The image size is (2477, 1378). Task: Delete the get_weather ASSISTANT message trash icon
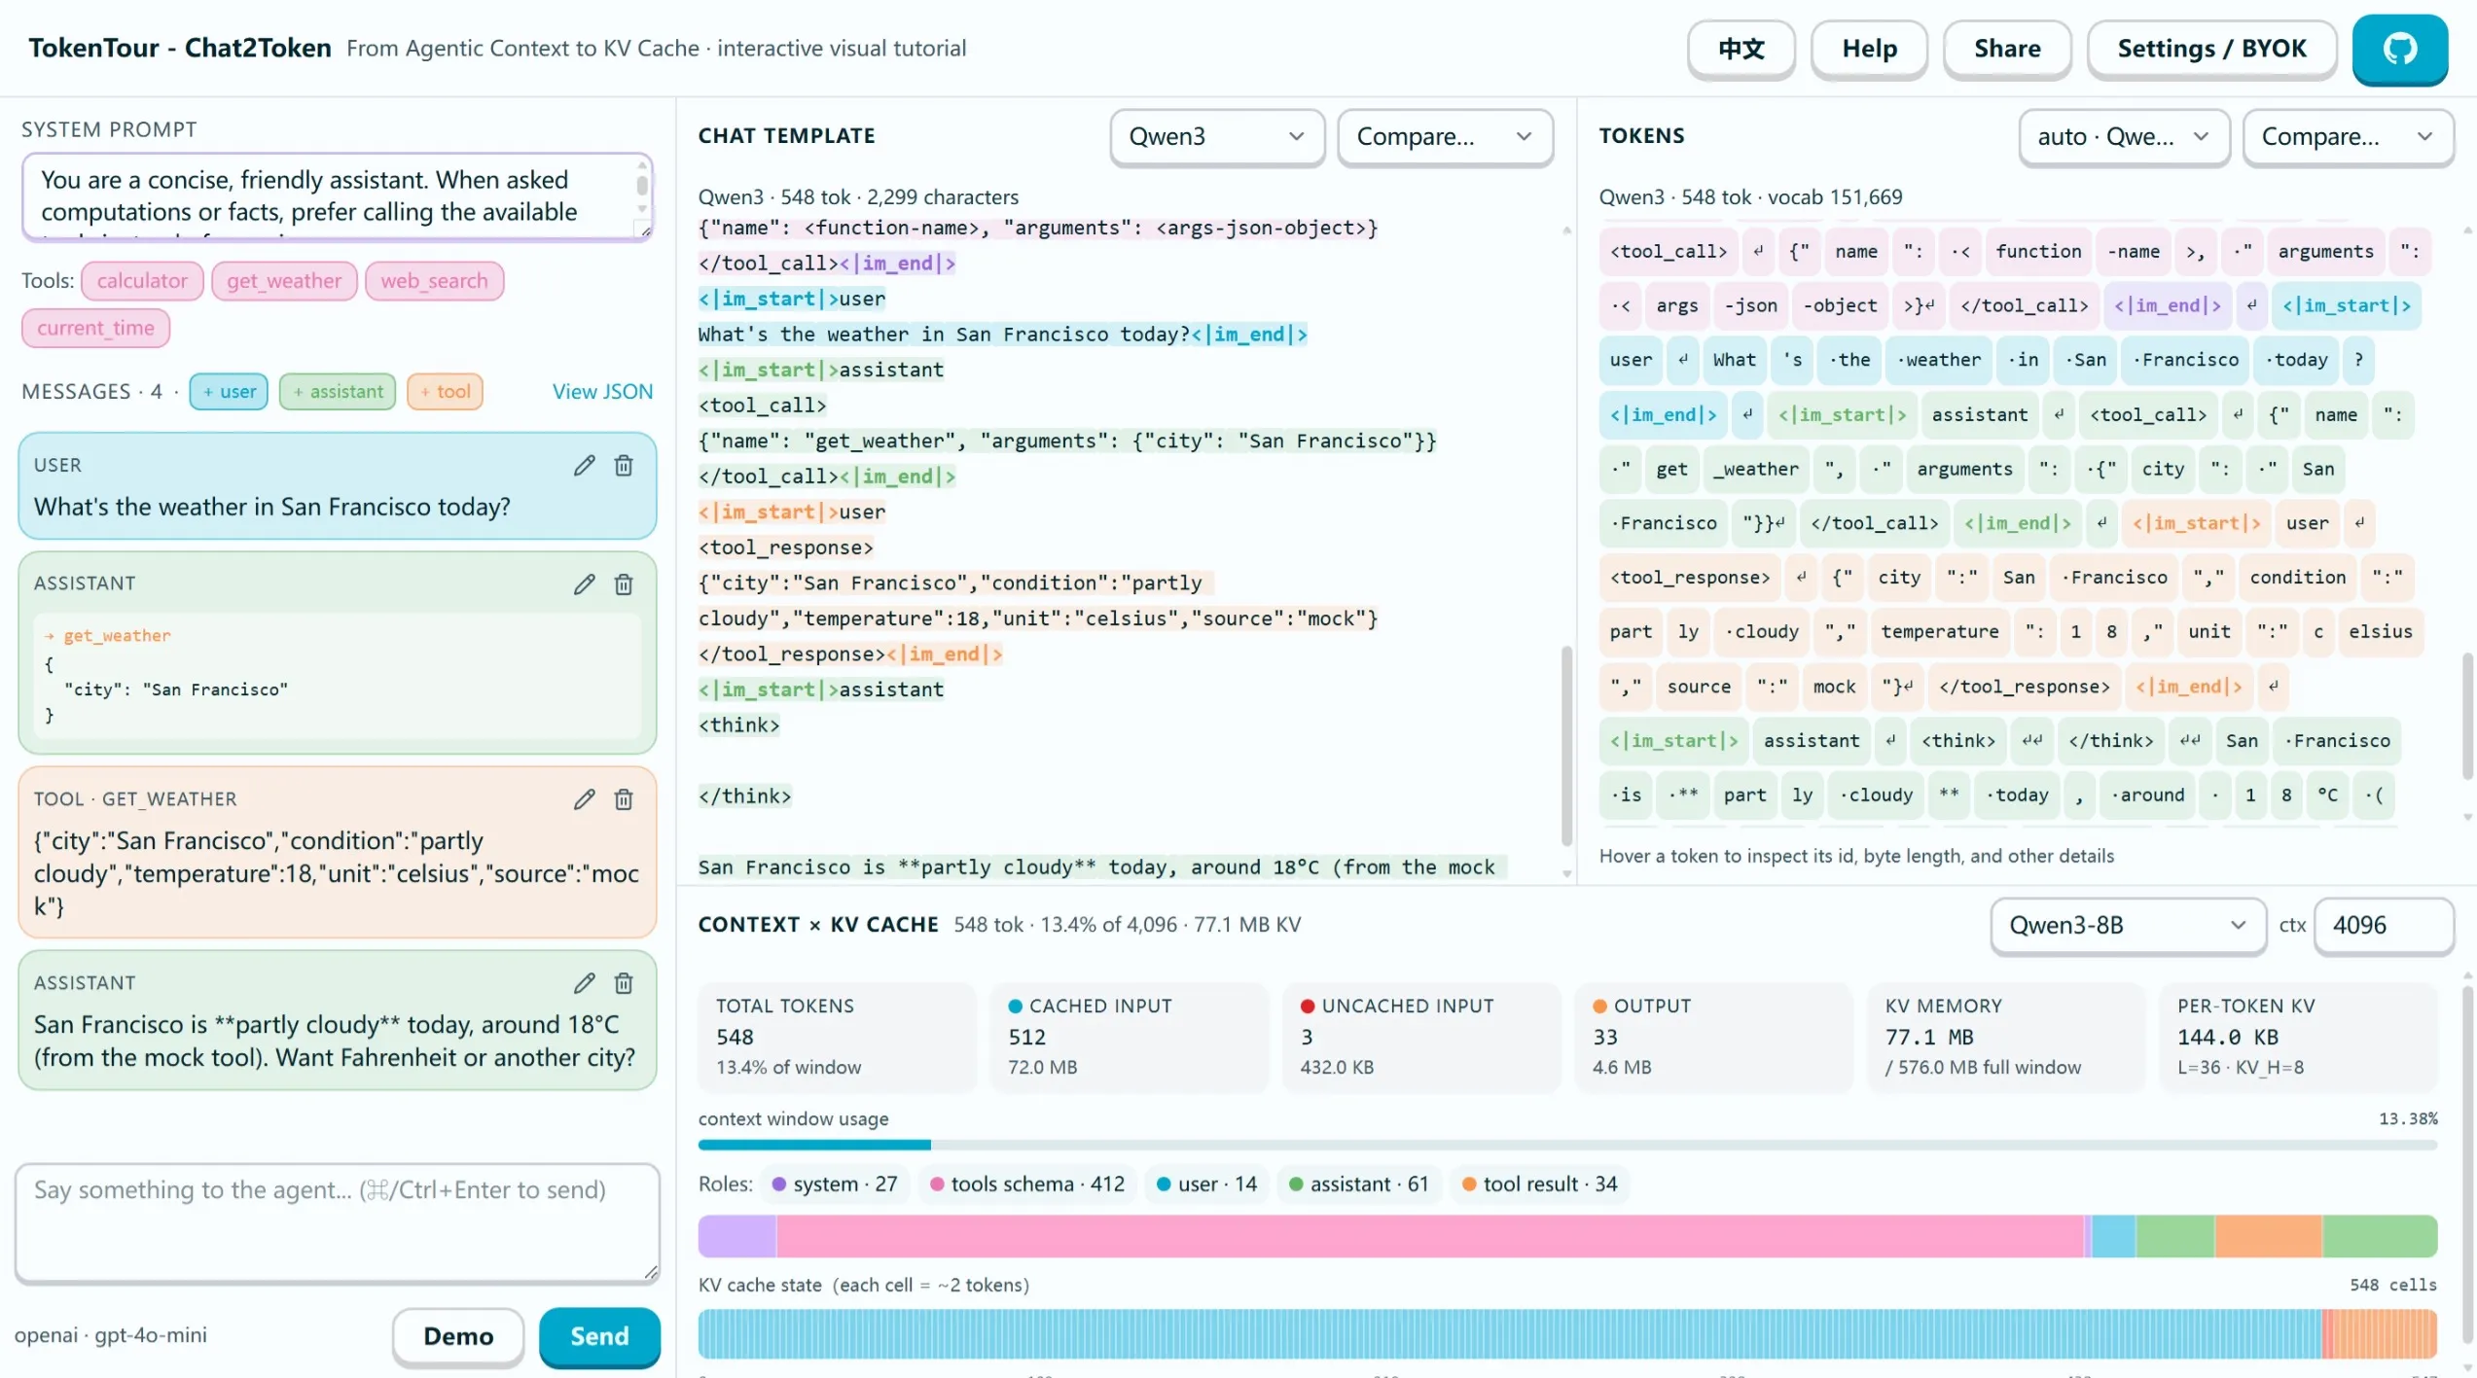tap(624, 583)
